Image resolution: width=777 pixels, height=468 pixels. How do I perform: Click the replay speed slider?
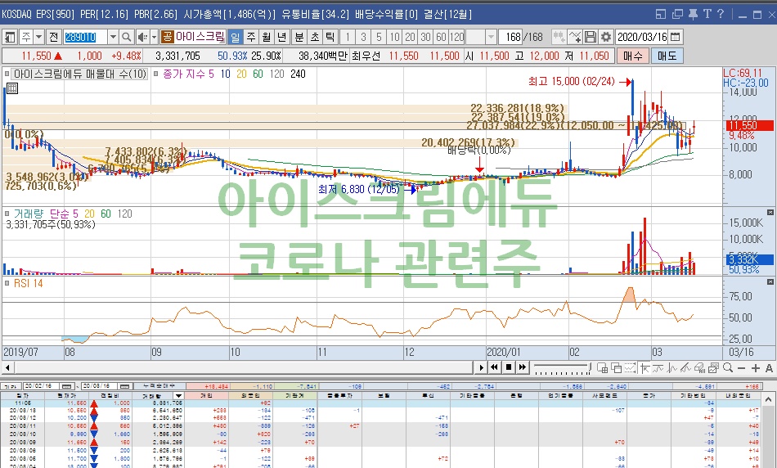pos(562,368)
